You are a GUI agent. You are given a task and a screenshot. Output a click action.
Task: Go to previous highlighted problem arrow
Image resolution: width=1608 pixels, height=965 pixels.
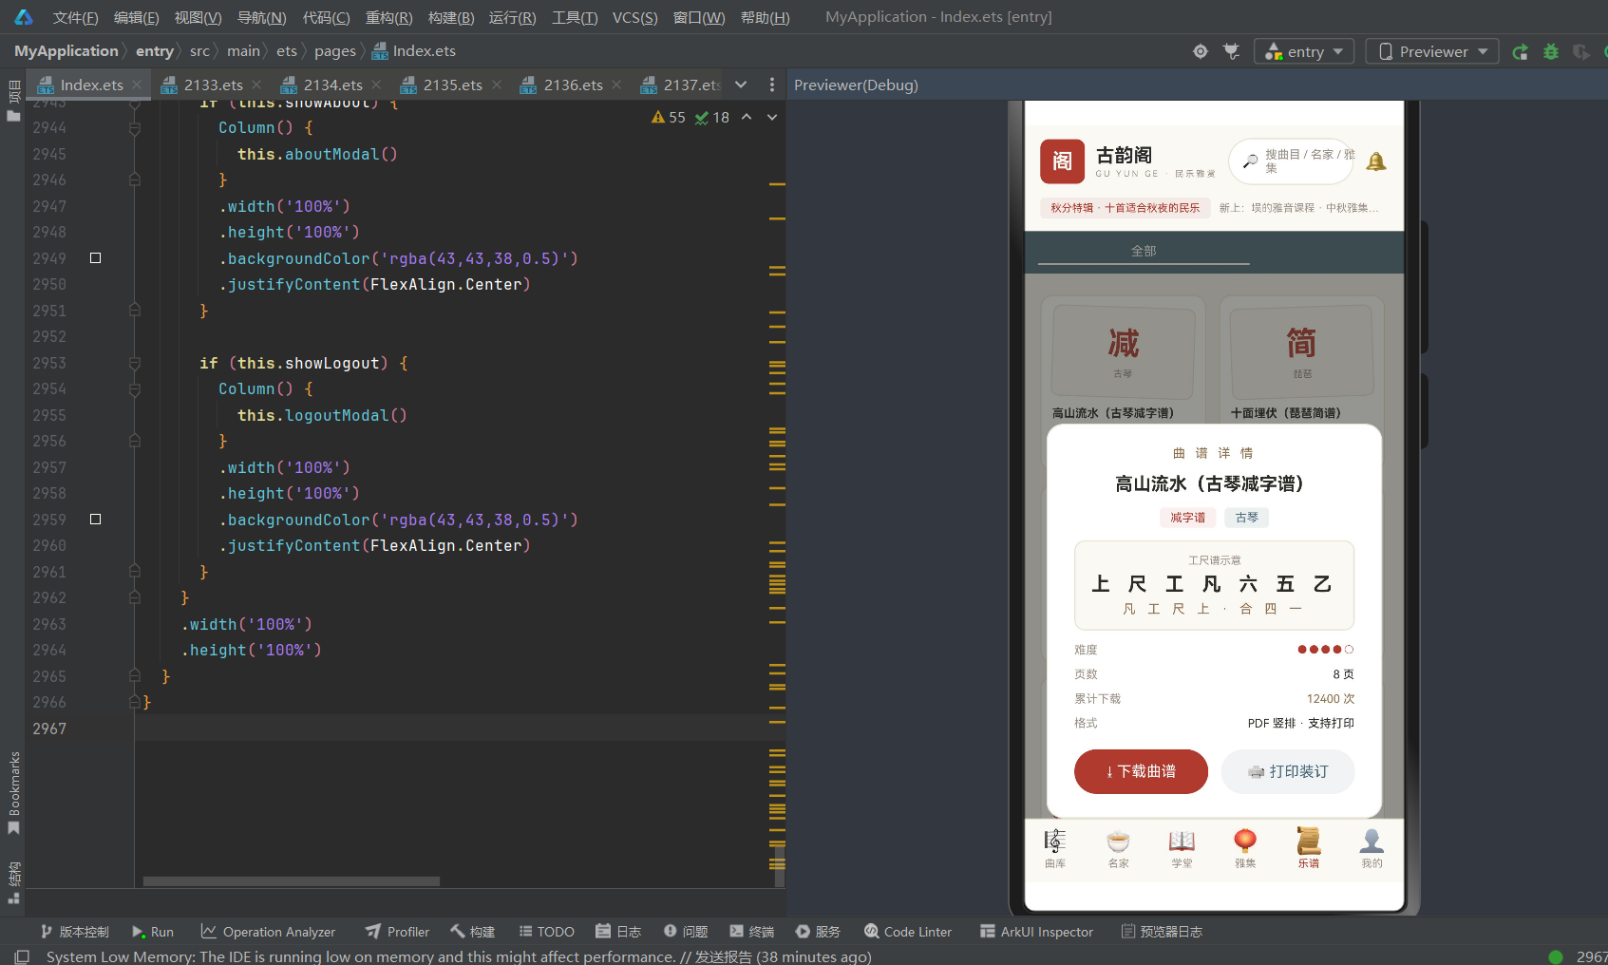(x=747, y=117)
